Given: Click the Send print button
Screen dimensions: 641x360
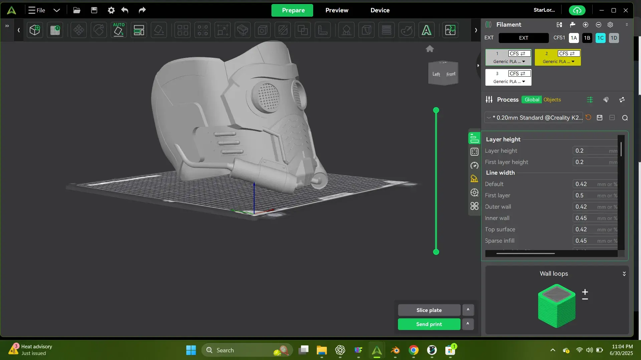Looking at the screenshot, I should 429,324.
